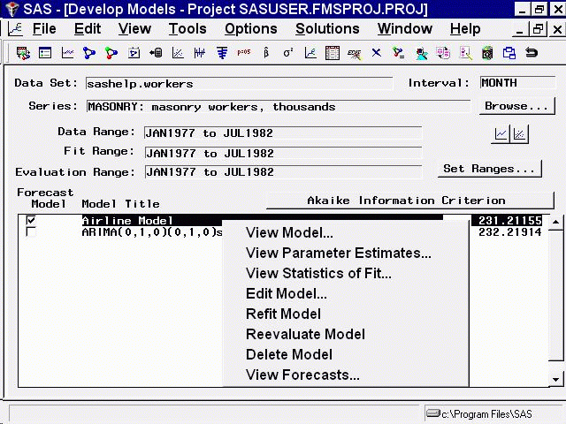The image size is (566, 424).
Task: Choose View Parameter Estimates from context menu
Action: [x=338, y=254]
